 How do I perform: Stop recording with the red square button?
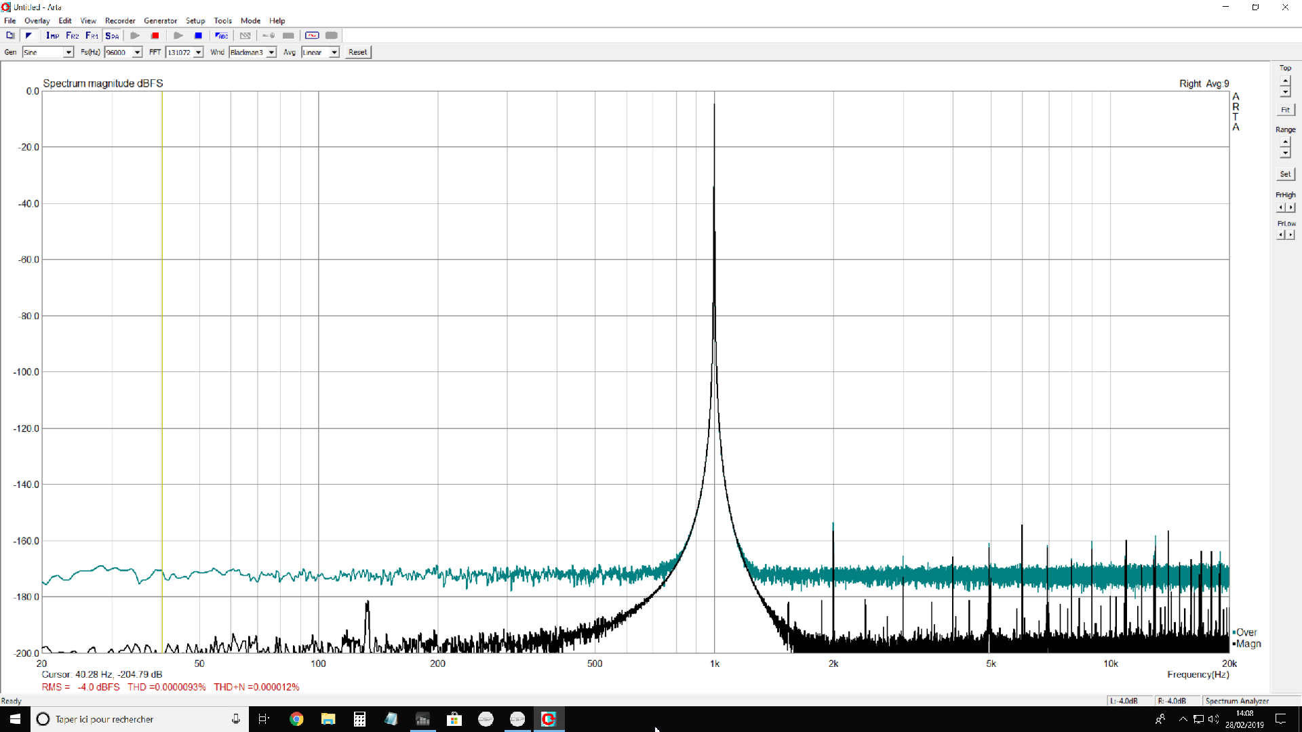click(x=155, y=35)
